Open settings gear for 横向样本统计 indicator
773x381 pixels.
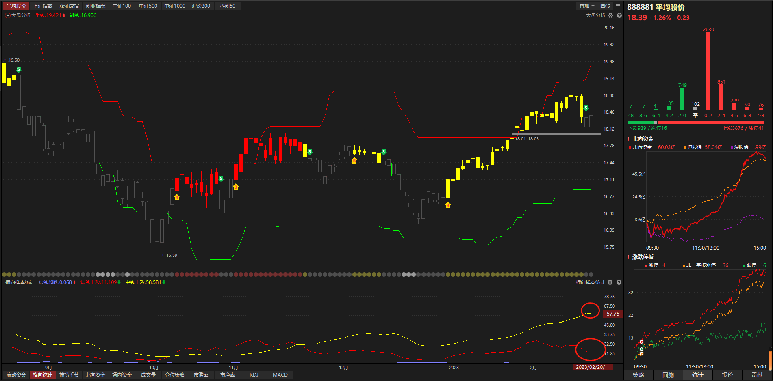pos(610,282)
